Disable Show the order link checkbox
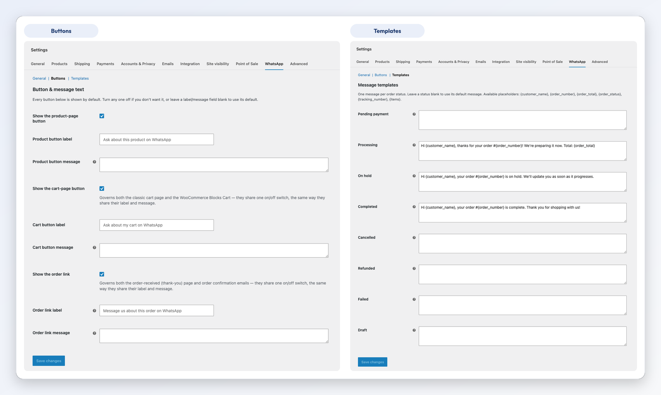The height and width of the screenshot is (395, 661). coord(102,274)
